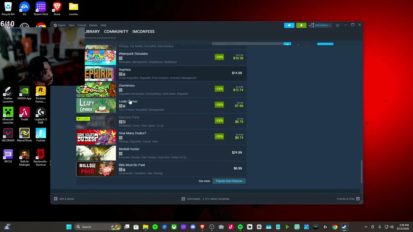Open the Marvel Rivals desktop shortcut
This screenshot has width=413, height=232.
[24, 135]
